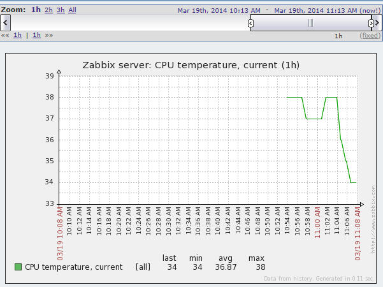This screenshot has width=383, height=287.
Task: Click the graph title Zabbix server: CPU temperature
Action: pyautogui.click(x=191, y=65)
